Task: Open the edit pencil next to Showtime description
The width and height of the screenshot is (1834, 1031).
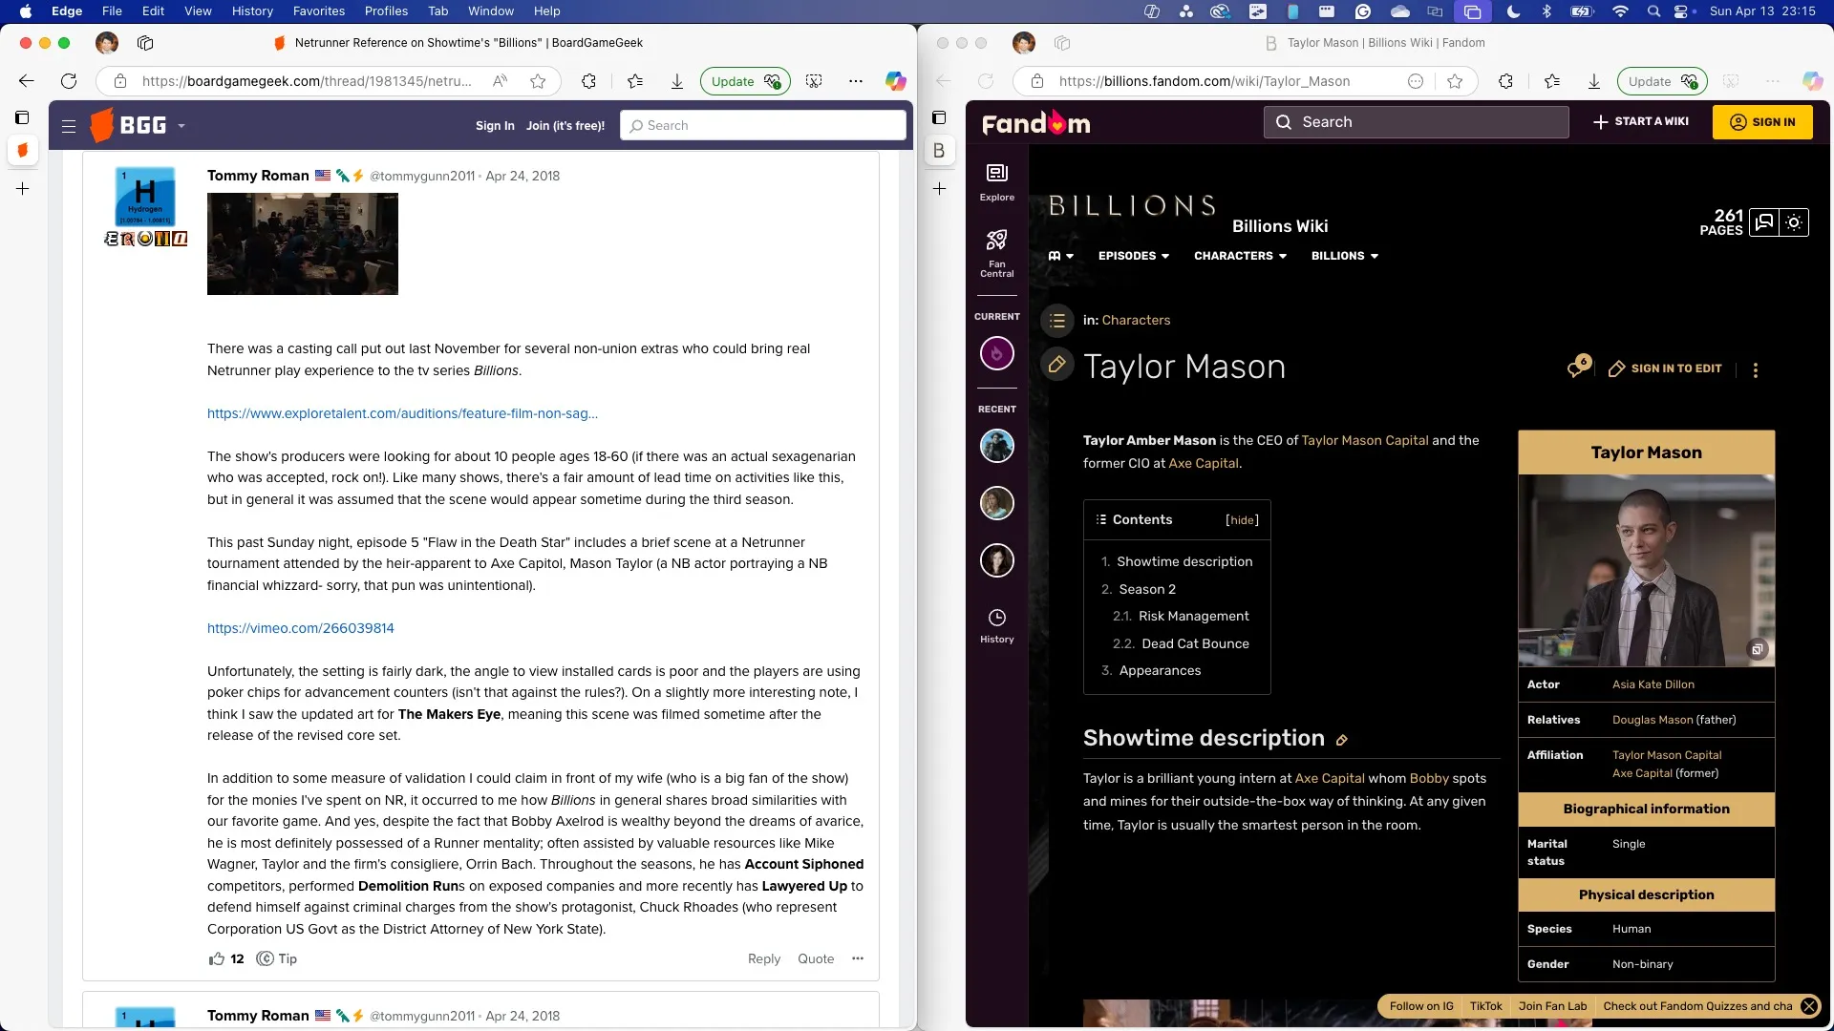Action: 1343,740
